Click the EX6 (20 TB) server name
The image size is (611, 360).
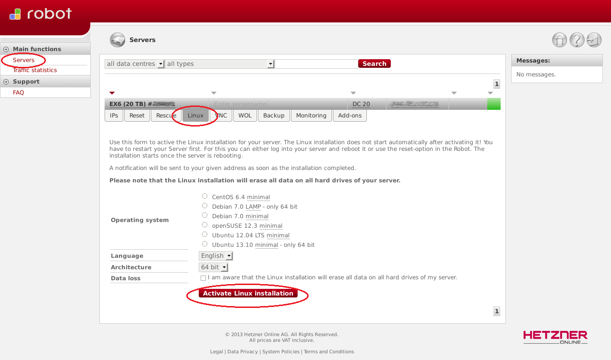click(x=142, y=104)
